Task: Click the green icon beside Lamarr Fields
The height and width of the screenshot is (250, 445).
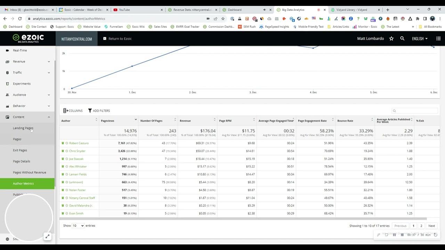Action: (x=63, y=174)
